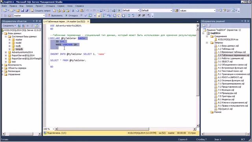252x142 pixels.
Task: Click the Cut scissors icon
Action: 73,11
